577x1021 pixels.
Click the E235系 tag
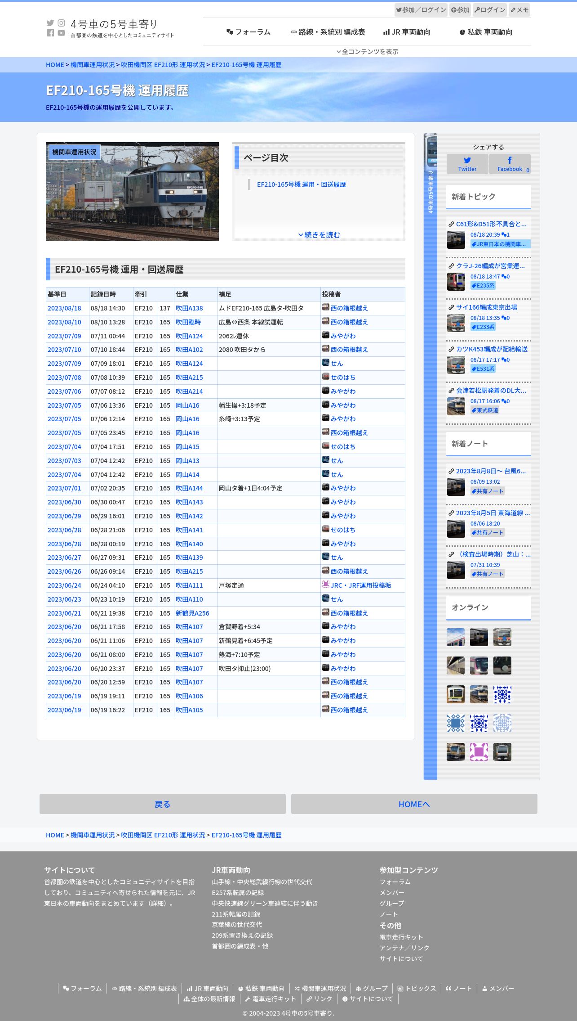pos(483,286)
